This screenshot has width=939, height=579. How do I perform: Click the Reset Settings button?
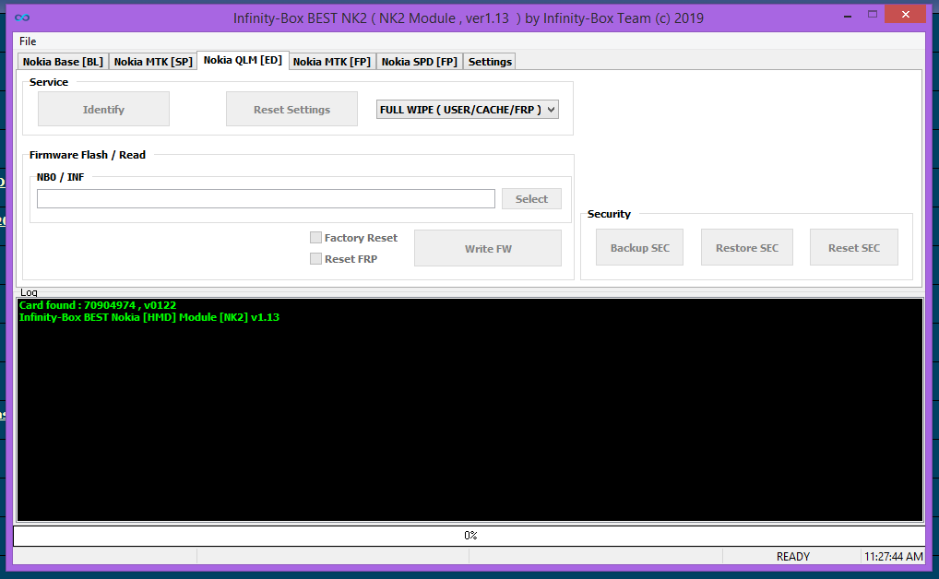291,109
